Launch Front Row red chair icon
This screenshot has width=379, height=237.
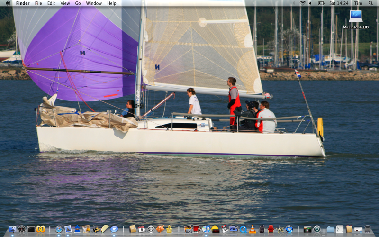click(271, 229)
